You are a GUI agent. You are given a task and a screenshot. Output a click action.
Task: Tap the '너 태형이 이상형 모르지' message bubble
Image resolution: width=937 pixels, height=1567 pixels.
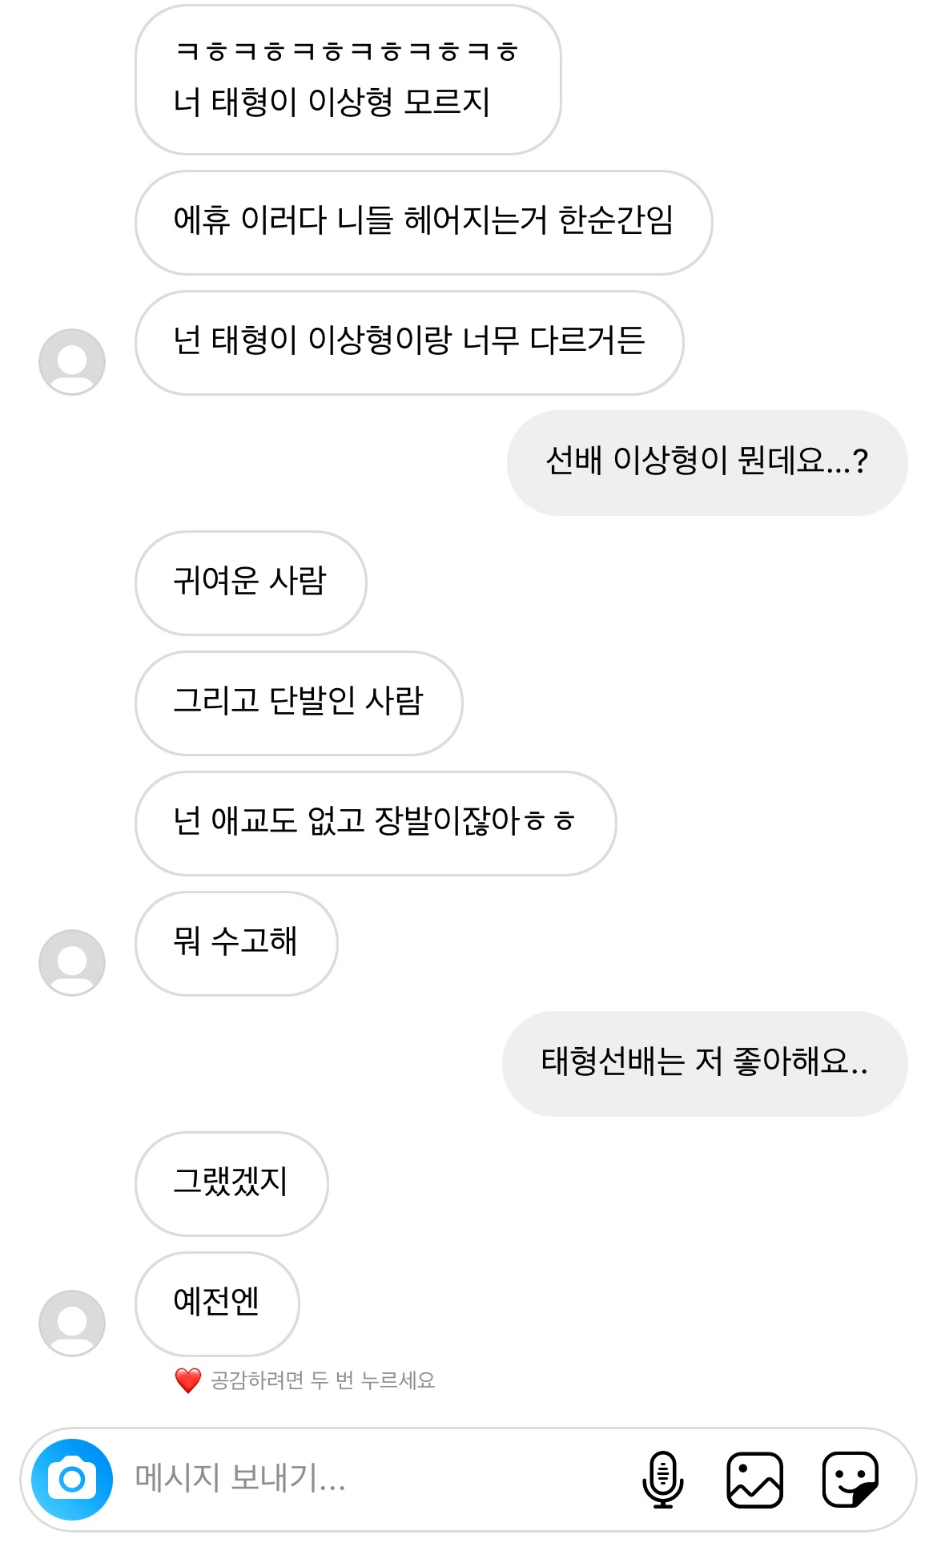(x=348, y=80)
